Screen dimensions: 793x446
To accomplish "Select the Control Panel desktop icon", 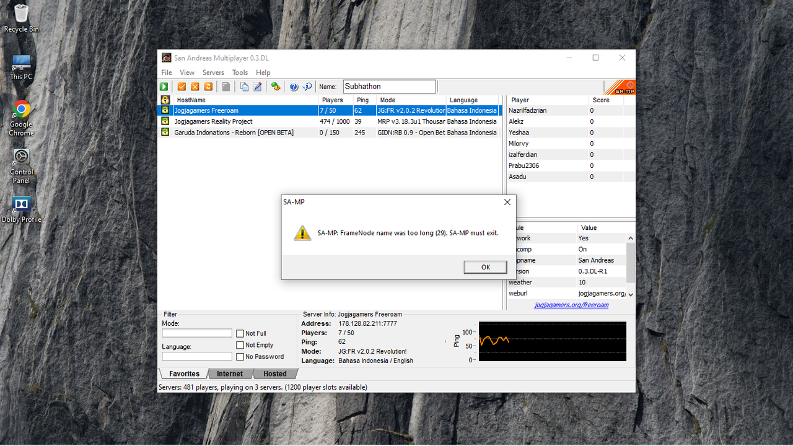I will coord(21,166).
